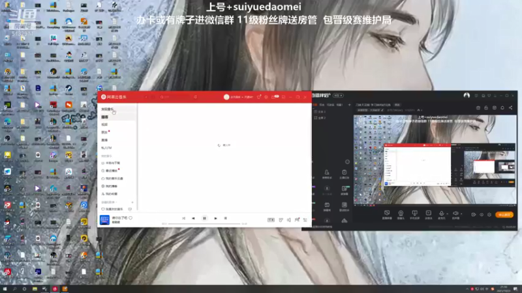The height and width of the screenshot is (293, 522).
Task: Open the listen-to-identify microphone icon in header
Action: 195,97
